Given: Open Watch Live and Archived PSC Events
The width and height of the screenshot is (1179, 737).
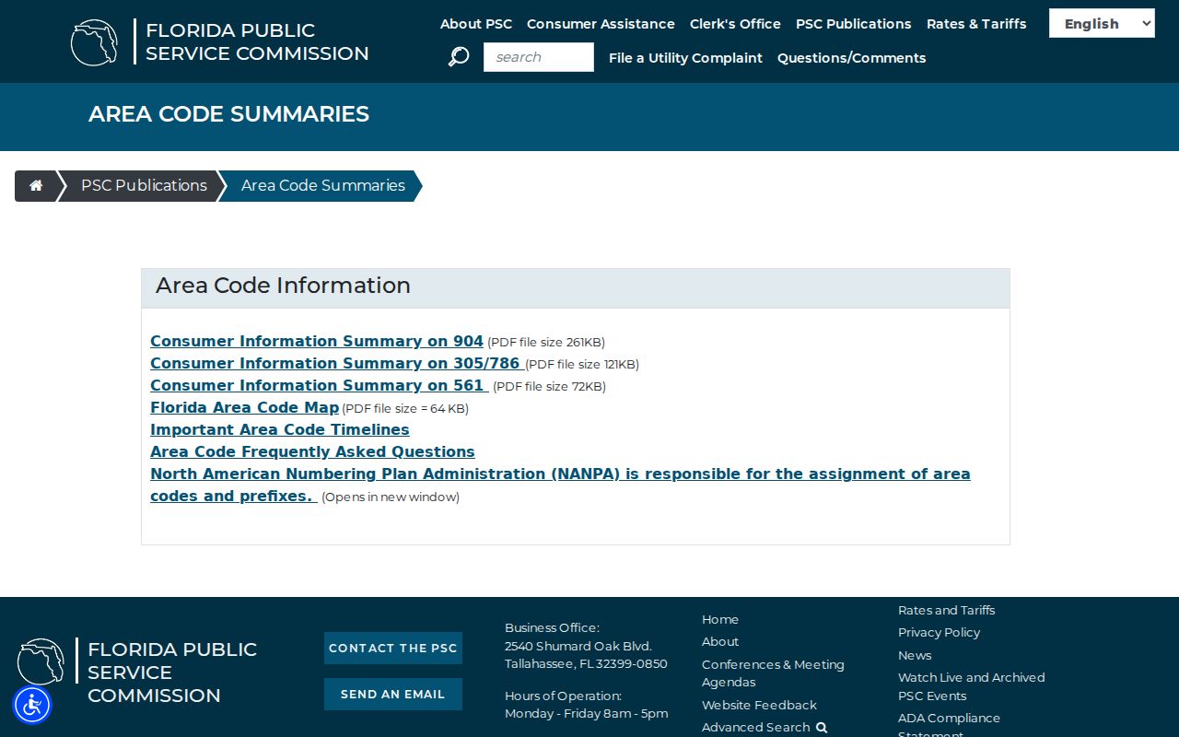Looking at the screenshot, I should (x=972, y=686).
